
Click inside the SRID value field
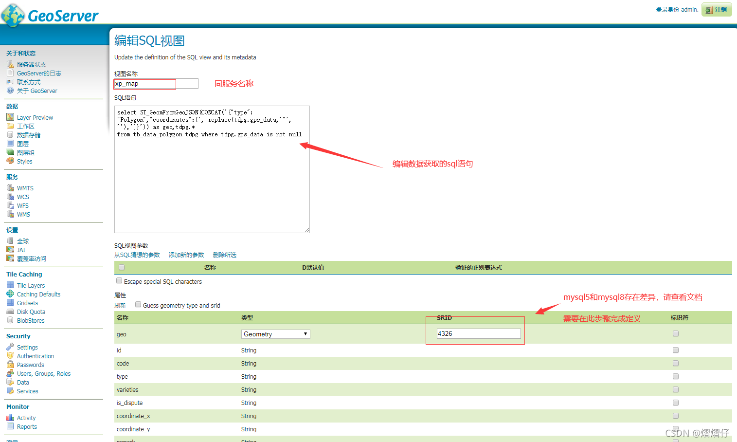coord(478,333)
